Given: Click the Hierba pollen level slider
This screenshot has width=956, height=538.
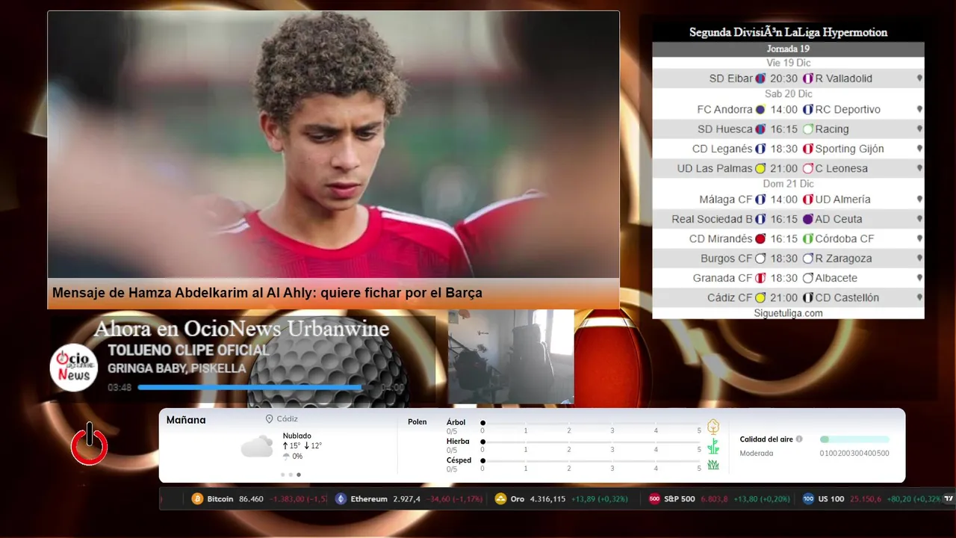Looking at the screenshot, I should tap(592, 442).
